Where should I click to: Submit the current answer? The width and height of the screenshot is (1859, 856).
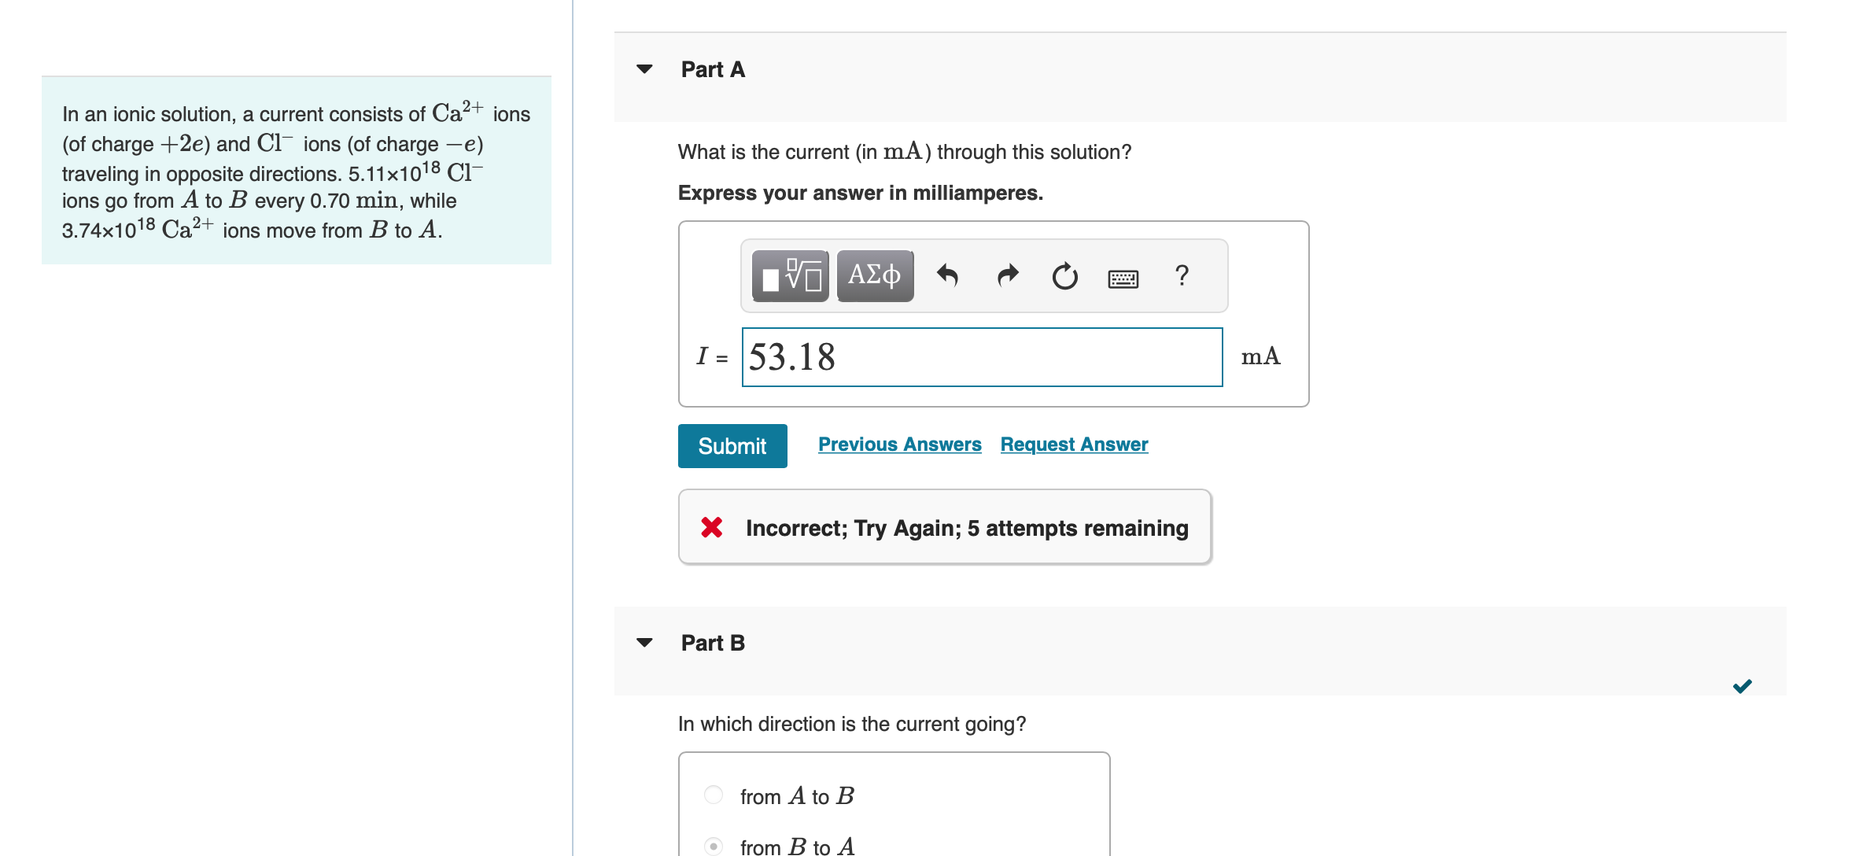click(732, 445)
